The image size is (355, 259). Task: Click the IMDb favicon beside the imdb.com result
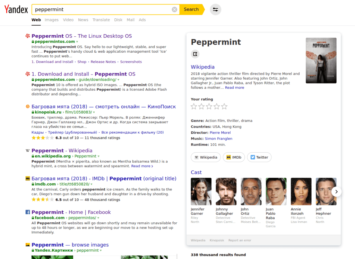point(28,178)
